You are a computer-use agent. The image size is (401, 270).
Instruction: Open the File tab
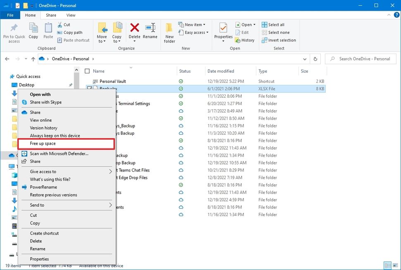(10, 15)
